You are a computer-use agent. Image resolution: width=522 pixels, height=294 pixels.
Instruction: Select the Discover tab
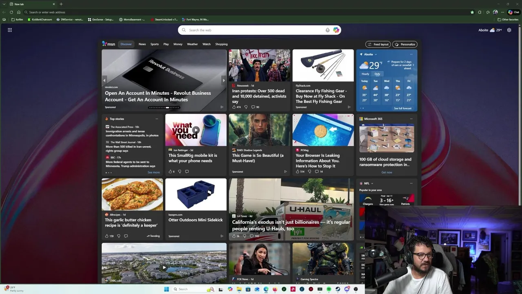126,44
